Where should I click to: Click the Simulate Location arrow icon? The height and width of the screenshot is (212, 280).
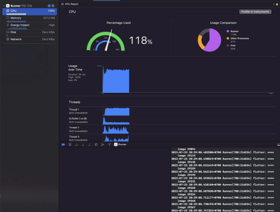pyautogui.click(x=109, y=144)
